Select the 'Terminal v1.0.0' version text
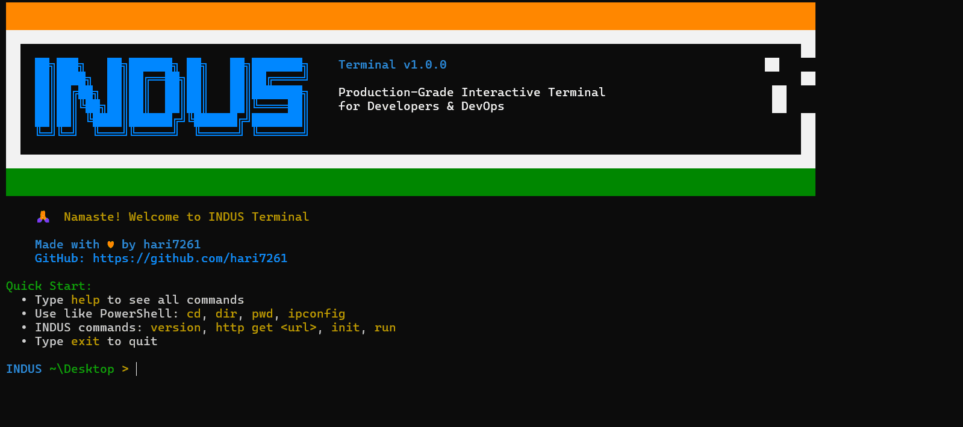Screen dimensions: 963x427 click(393, 65)
